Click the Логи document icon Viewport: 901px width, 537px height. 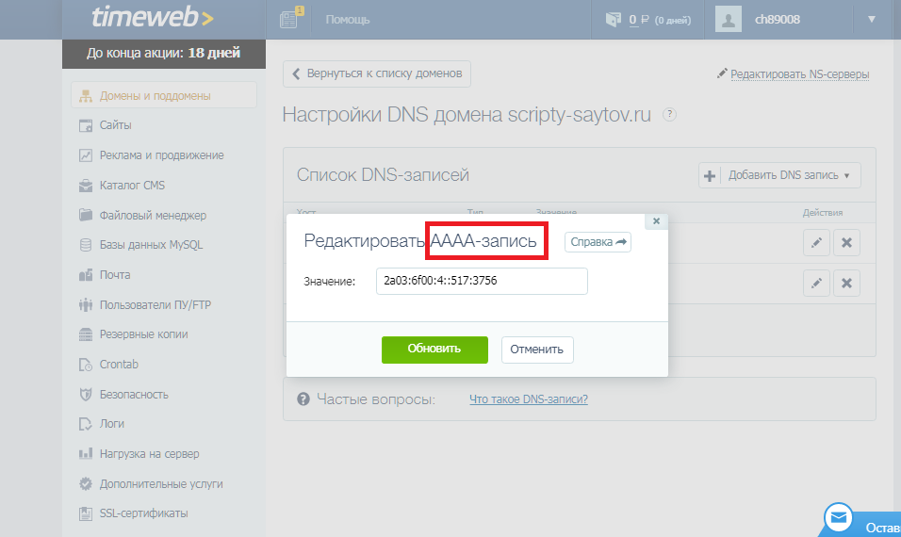[86, 424]
